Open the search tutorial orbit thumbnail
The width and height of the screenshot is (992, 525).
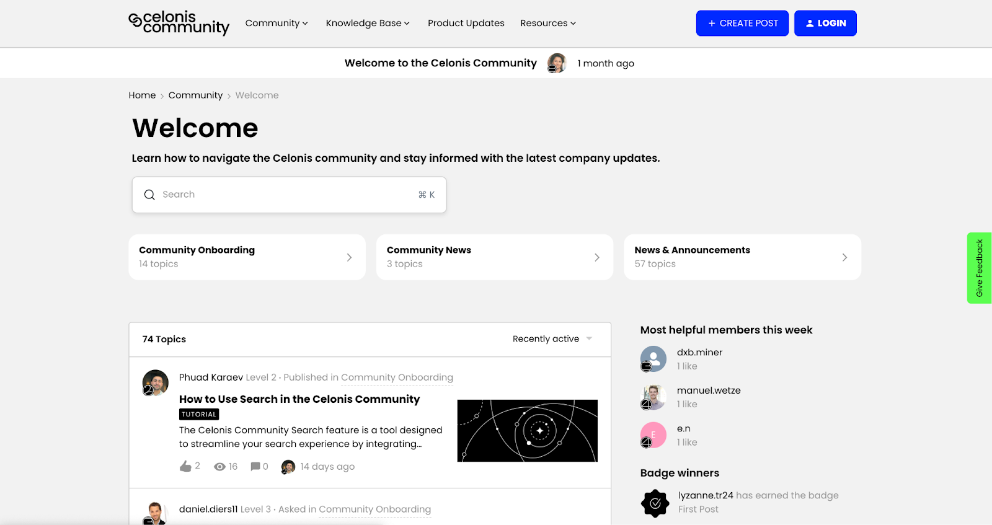pyautogui.click(x=528, y=431)
